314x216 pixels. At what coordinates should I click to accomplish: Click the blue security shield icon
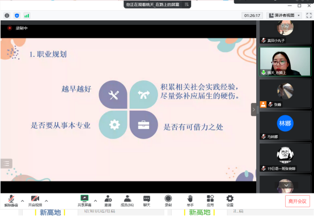pyautogui.click(x=17, y=15)
